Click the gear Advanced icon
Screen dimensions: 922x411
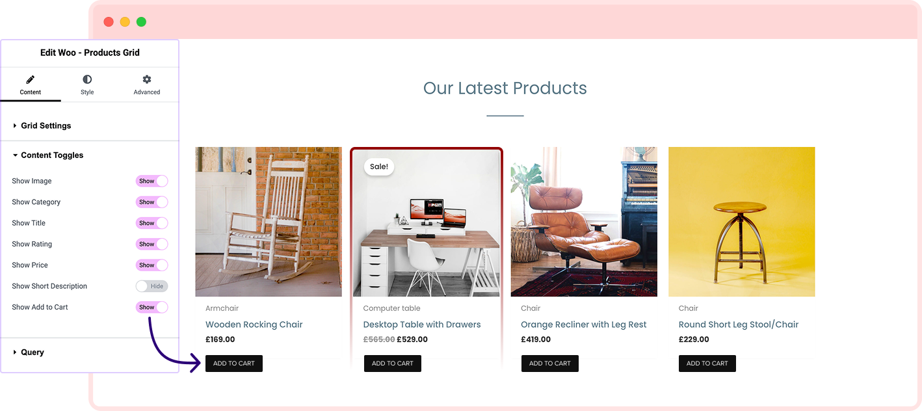[x=147, y=79]
